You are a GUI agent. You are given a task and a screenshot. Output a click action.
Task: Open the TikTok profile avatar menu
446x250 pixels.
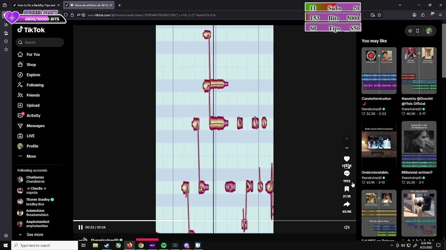pos(429,31)
